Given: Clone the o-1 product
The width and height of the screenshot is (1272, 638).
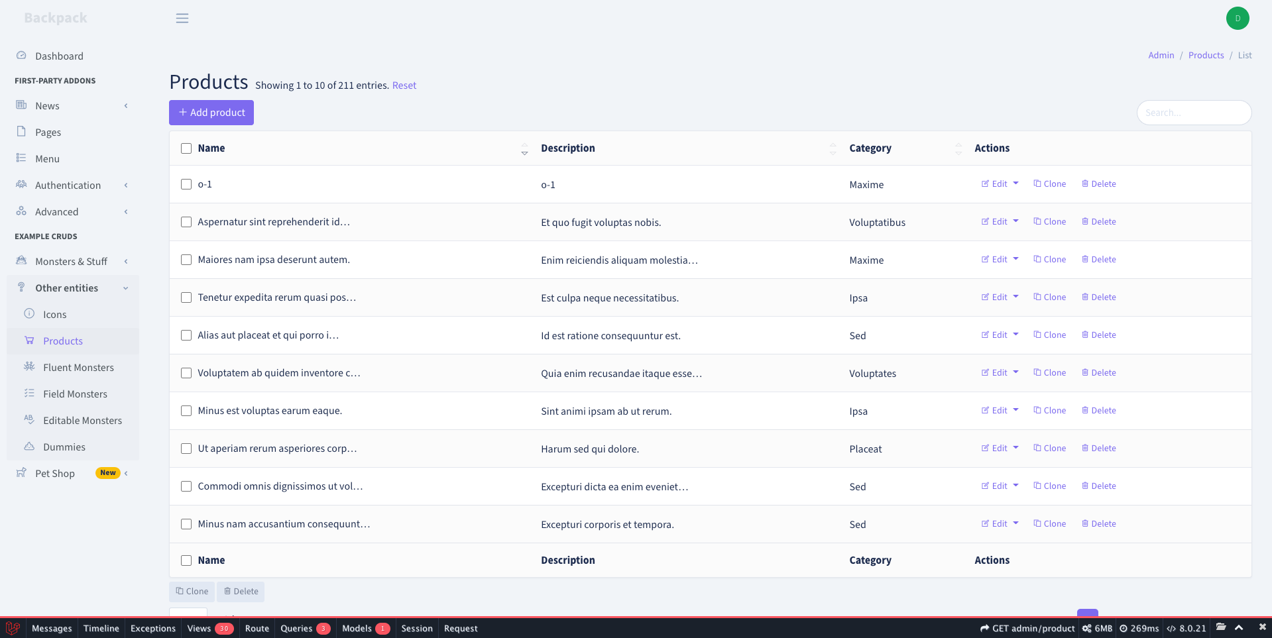Looking at the screenshot, I should (1050, 184).
